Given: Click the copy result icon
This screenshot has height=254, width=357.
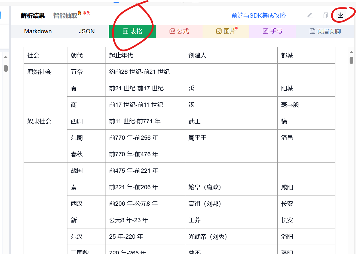Looking at the screenshot, I should pyautogui.click(x=325, y=15).
